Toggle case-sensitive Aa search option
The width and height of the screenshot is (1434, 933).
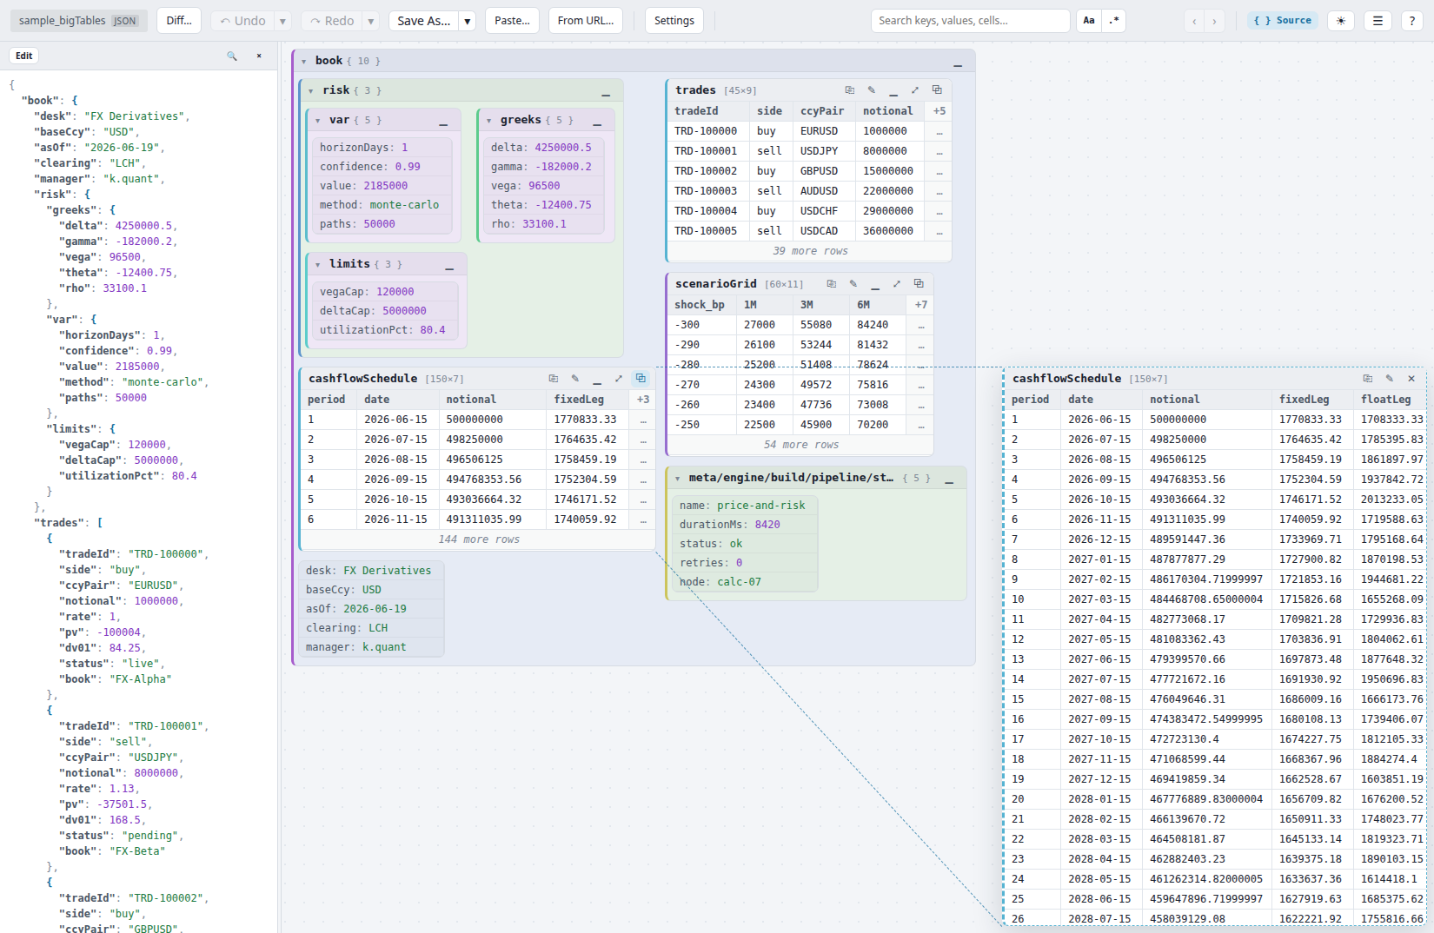point(1088,21)
